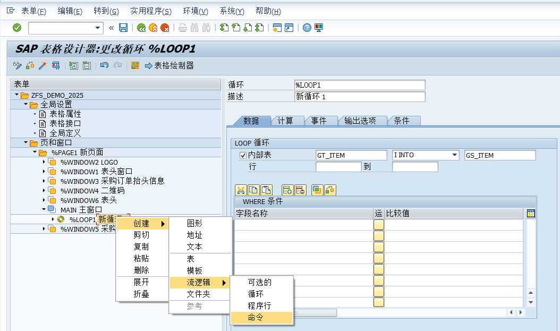The width and height of the screenshot is (560, 331).
Task: Click the Create shortcut icon
Action: pos(289,28)
